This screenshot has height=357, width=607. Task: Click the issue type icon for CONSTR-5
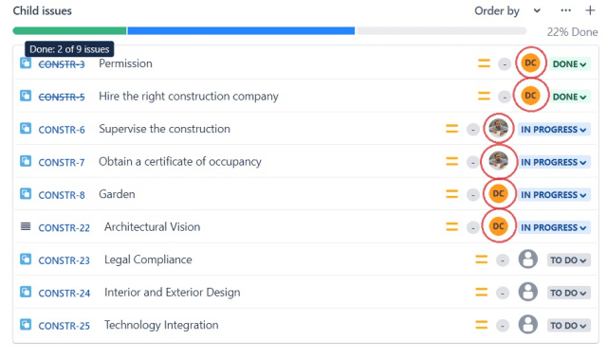tap(26, 96)
